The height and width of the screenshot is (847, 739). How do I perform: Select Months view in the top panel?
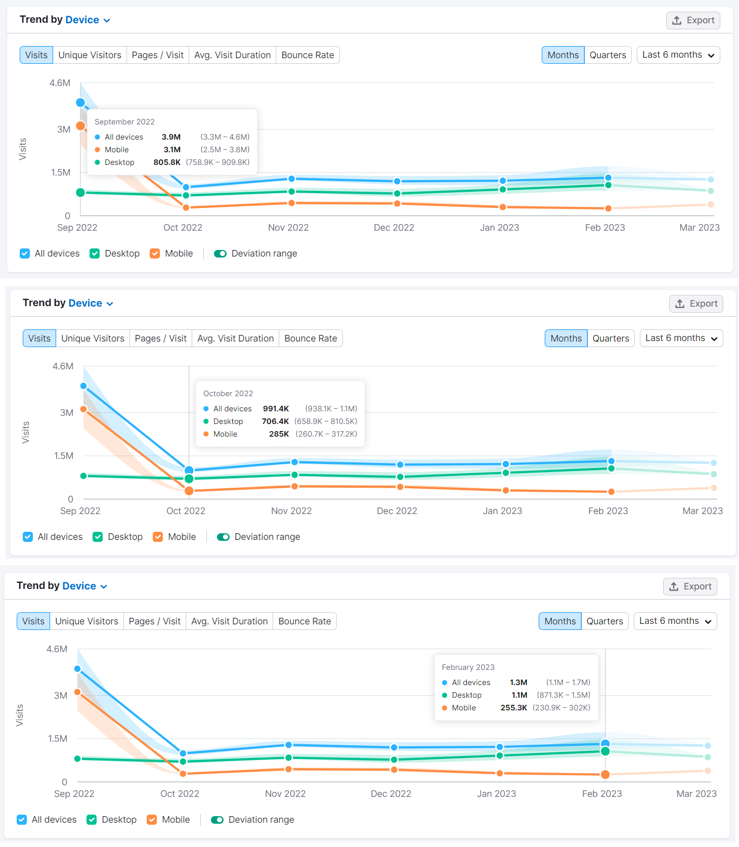coord(563,55)
